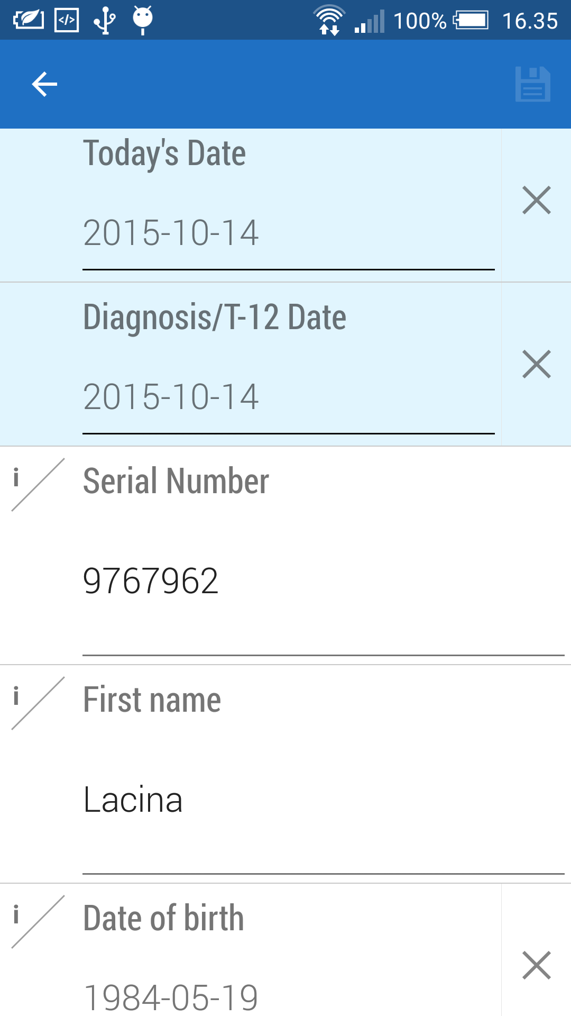Open Today's Date picker field

(x=288, y=233)
